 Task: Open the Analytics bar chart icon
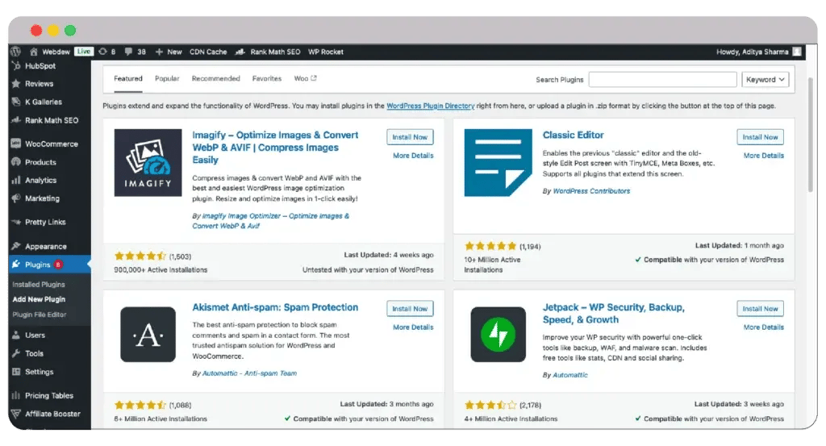[16, 180]
